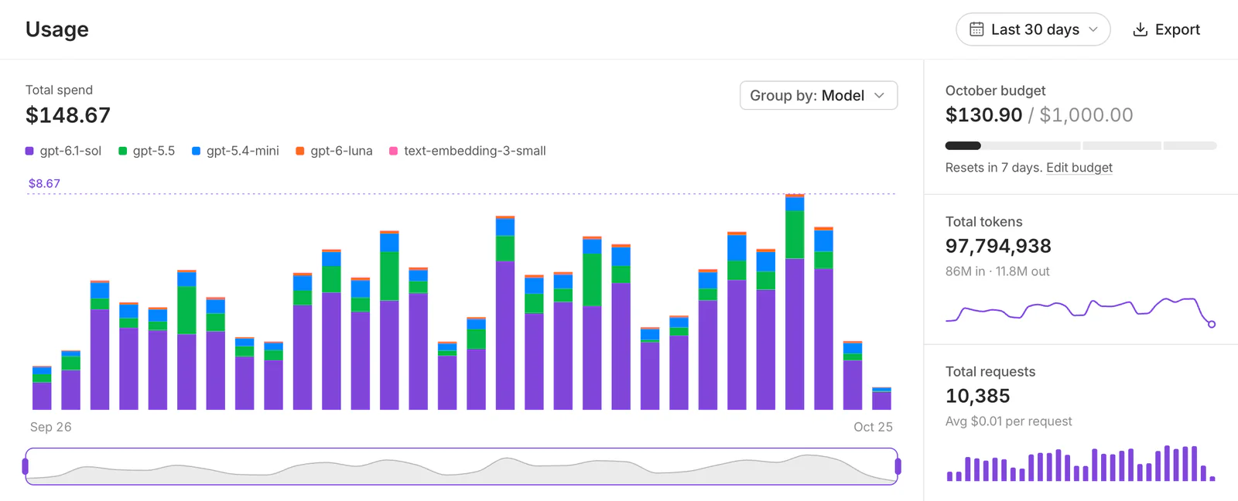Open the Edit budget link
The width and height of the screenshot is (1238, 501).
pos(1079,167)
